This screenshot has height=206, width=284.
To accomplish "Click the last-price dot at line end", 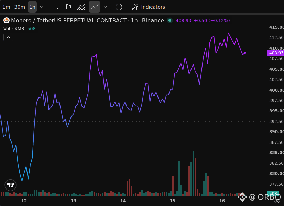I will pos(245,53).
